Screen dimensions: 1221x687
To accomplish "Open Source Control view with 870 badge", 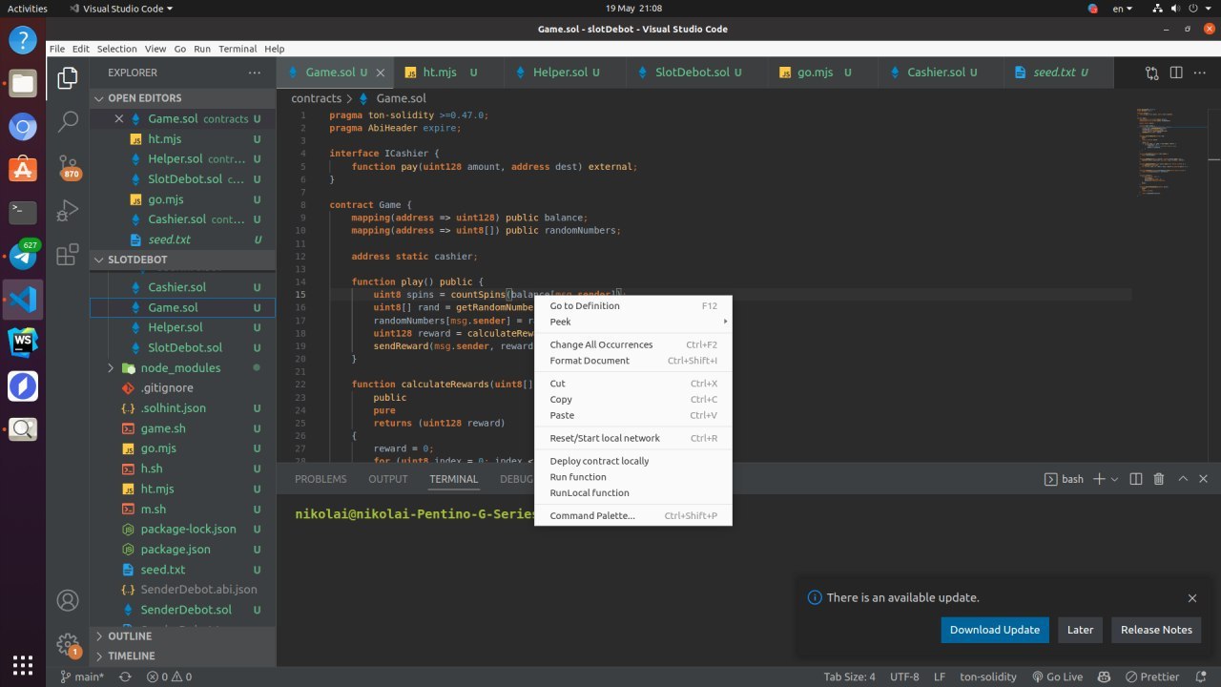I will 68,166.
